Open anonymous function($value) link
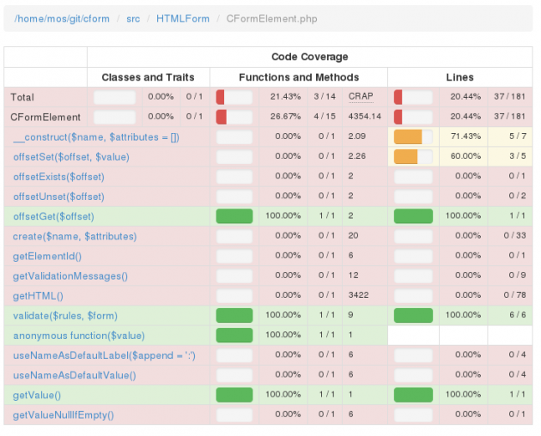The width and height of the screenshot is (541, 436). pos(79,336)
